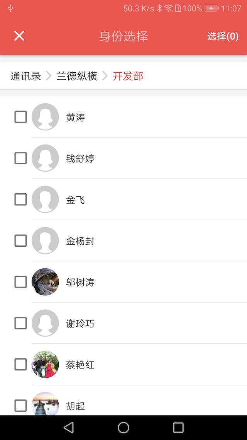Image resolution: width=247 pixels, height=440 pixels.
Task: Check the box for 黄涛
Action: [20, 117]
